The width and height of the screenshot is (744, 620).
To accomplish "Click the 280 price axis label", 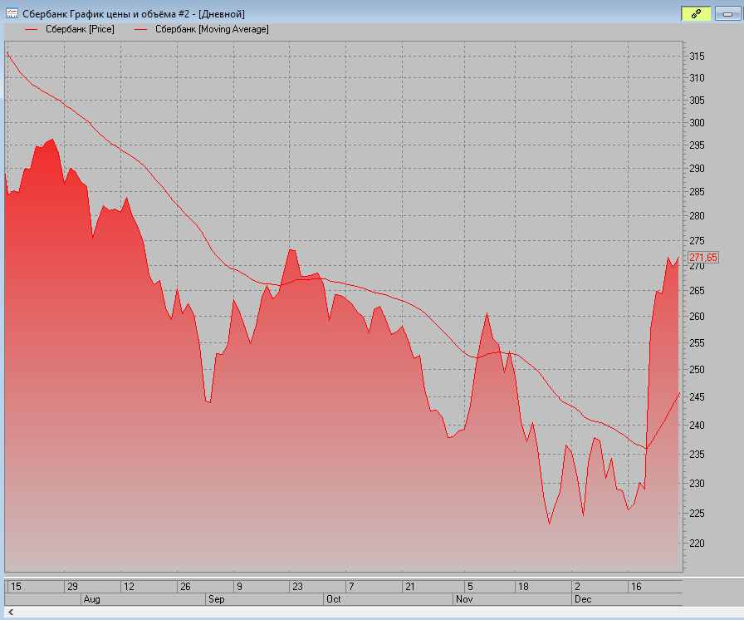I will [x=697, y=216].
